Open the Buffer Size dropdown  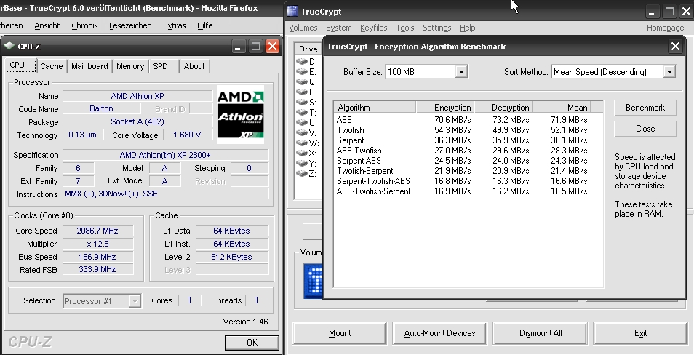[x=461, y=72]
